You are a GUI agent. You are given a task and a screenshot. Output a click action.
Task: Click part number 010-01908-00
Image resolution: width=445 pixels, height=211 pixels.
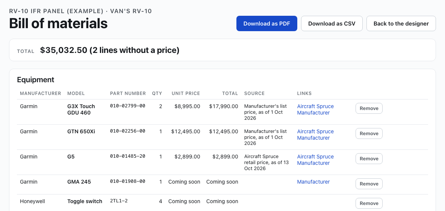127,181
